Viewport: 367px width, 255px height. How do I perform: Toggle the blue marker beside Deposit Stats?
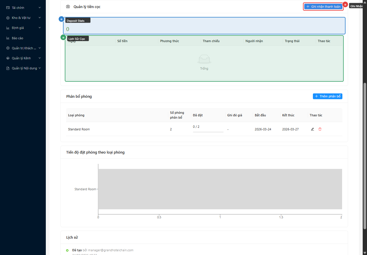coord(62,19)
